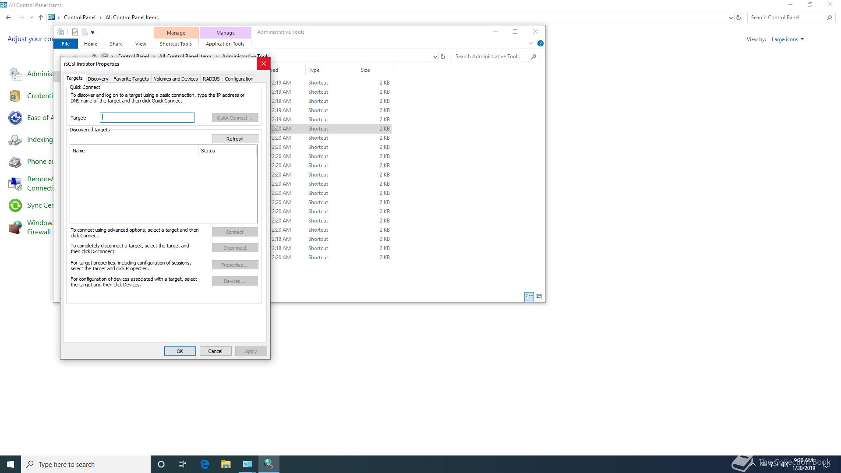This screenshot has width=841, height=473.
Task: Close the iSCSI Initiator Properties dialog
Action: pyautogui.click(x=263, y=64)
